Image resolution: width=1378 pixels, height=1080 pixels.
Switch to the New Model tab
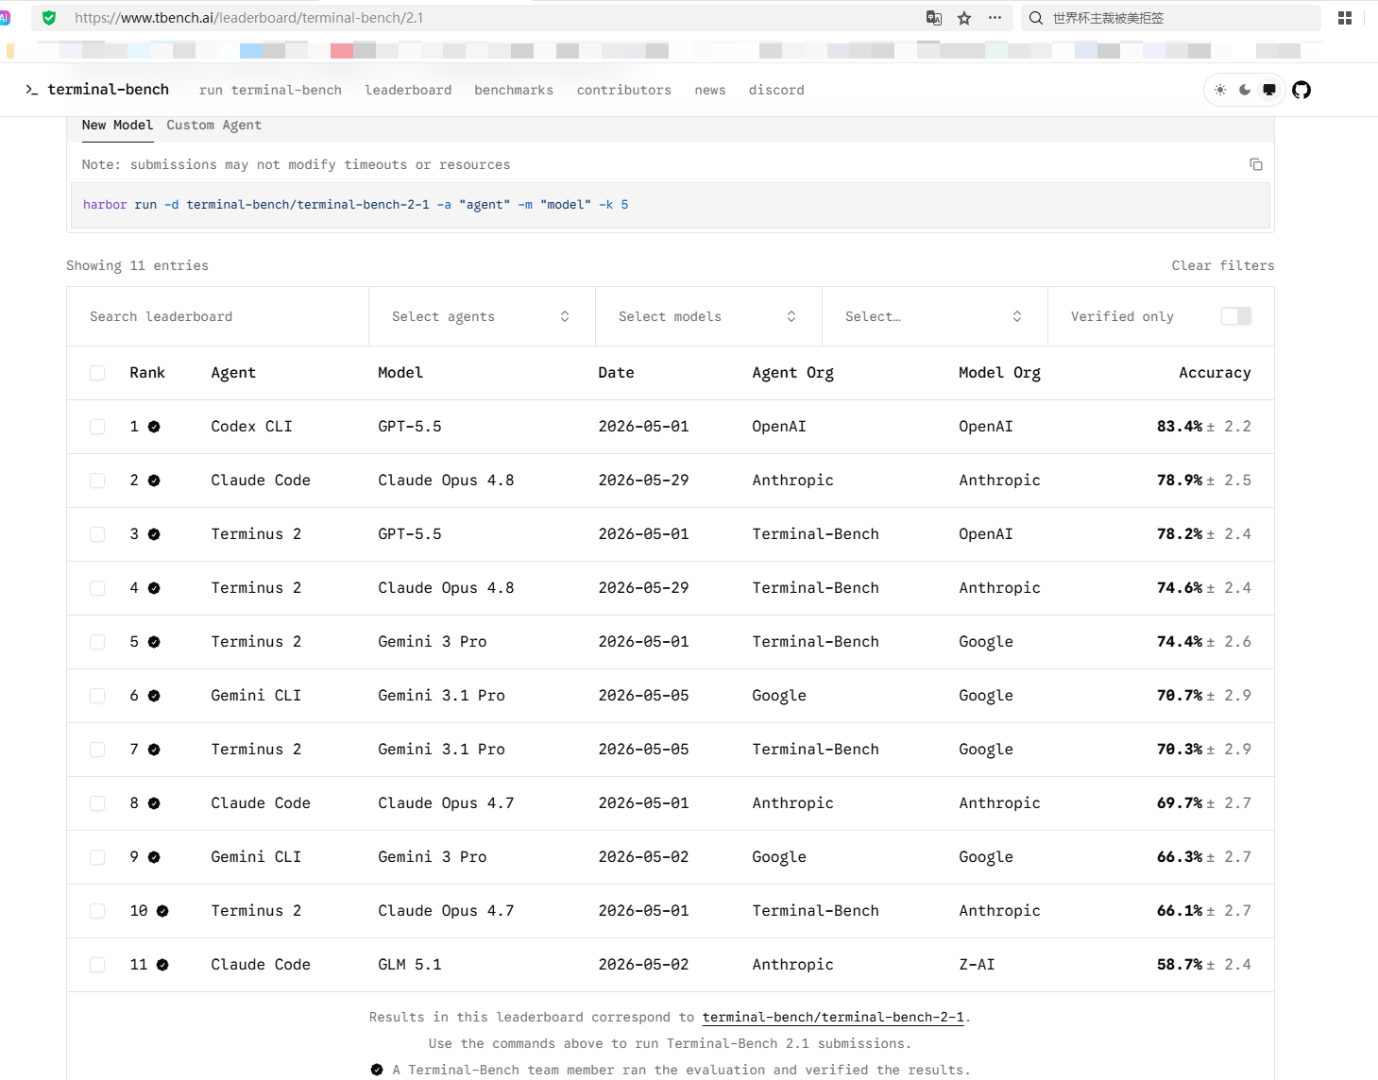pos(117,126)
